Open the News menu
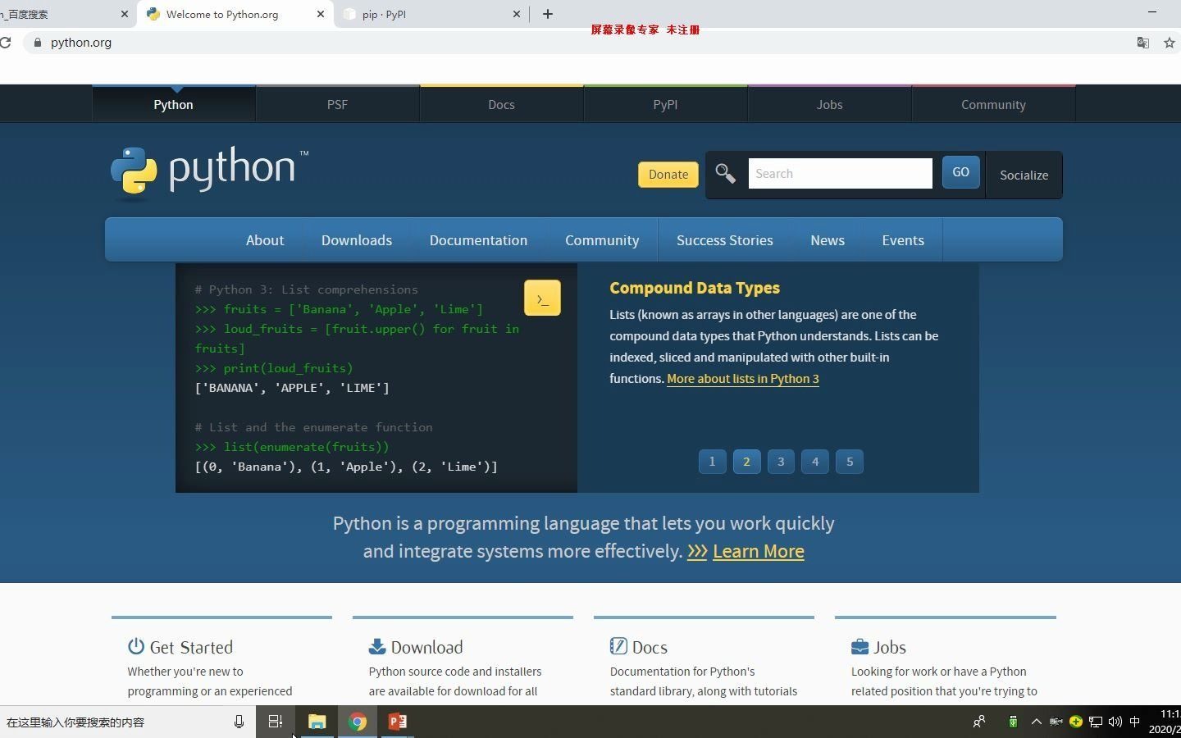Screen dimensions: 1181x738 click(x=828, y=240)
